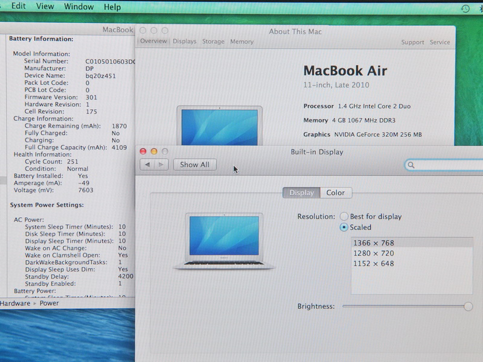Viewport: 483px width, 362px height.
Task: Click the Time Machine menu bar icon
Action: 465,8
